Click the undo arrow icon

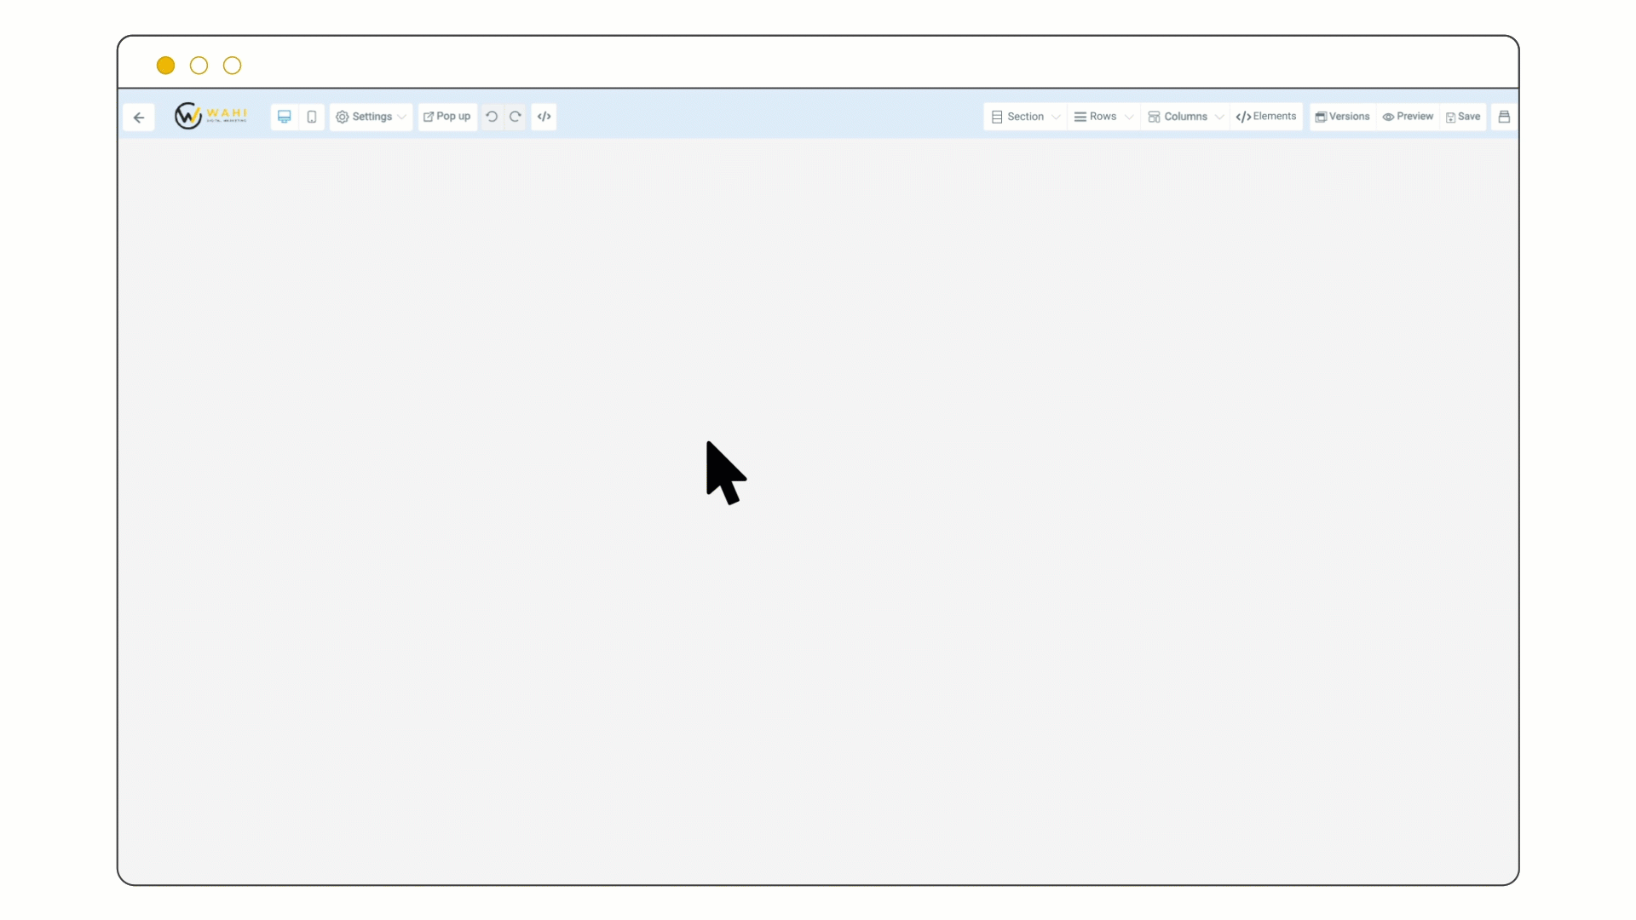(x=493, y=116)
